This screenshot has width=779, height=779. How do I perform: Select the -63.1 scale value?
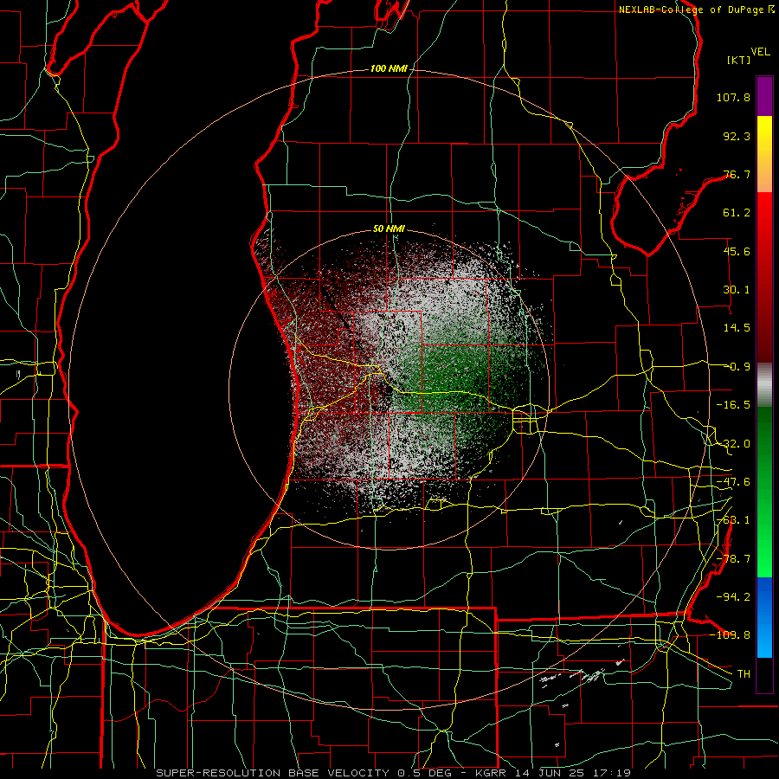[733, 520]
